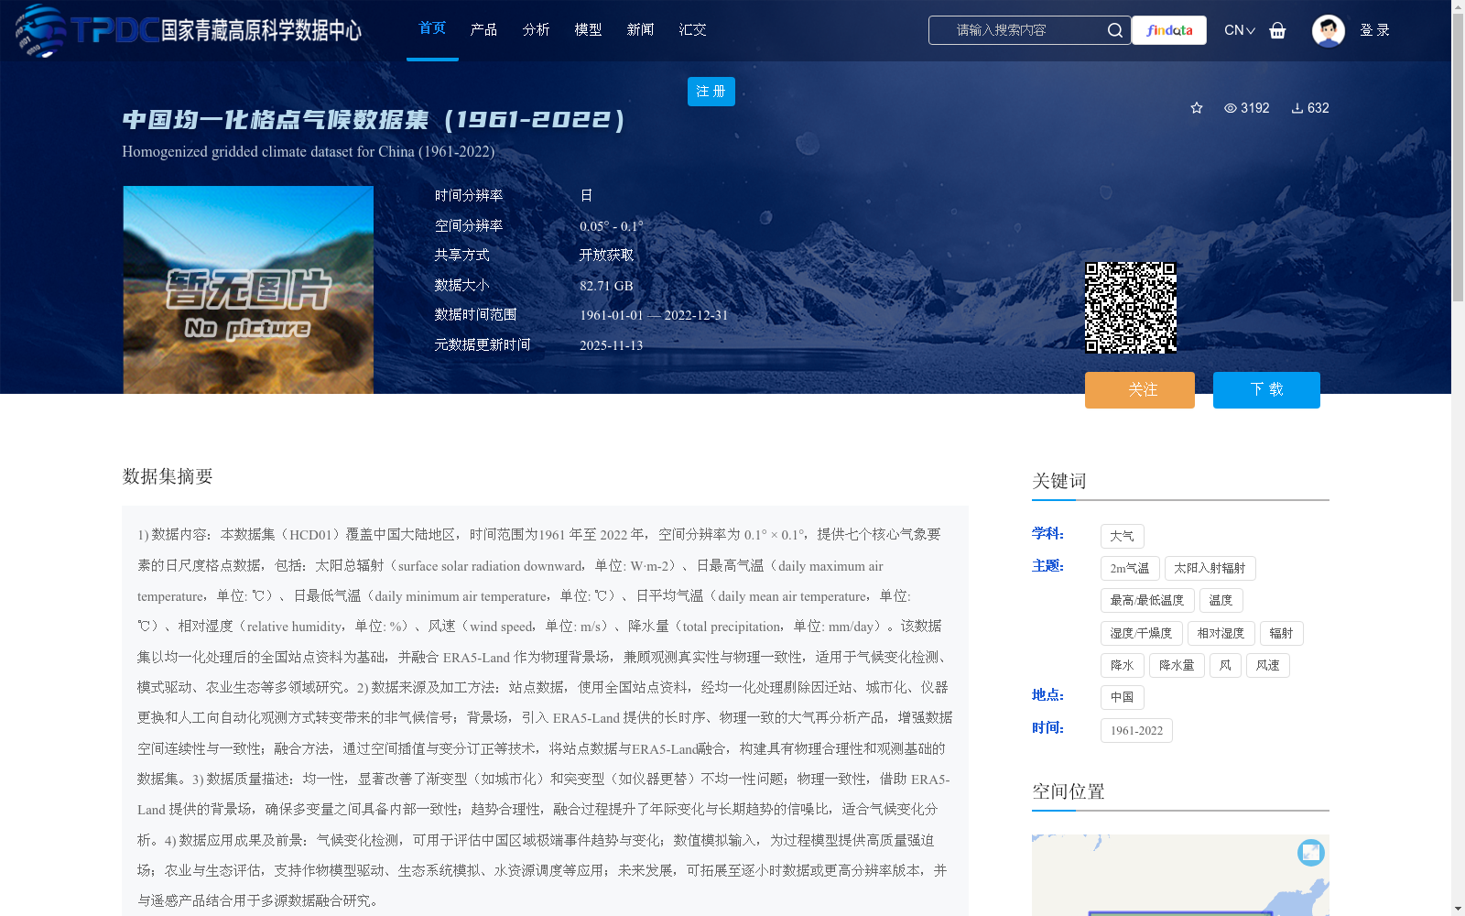Click the dataset QR code
1465x916 pixels.
(1132, 306)
